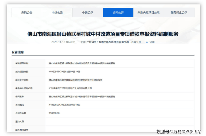Open the 采购公告 tab
The width and height of the screenshot is (206, 136).
tap(27, 12)
